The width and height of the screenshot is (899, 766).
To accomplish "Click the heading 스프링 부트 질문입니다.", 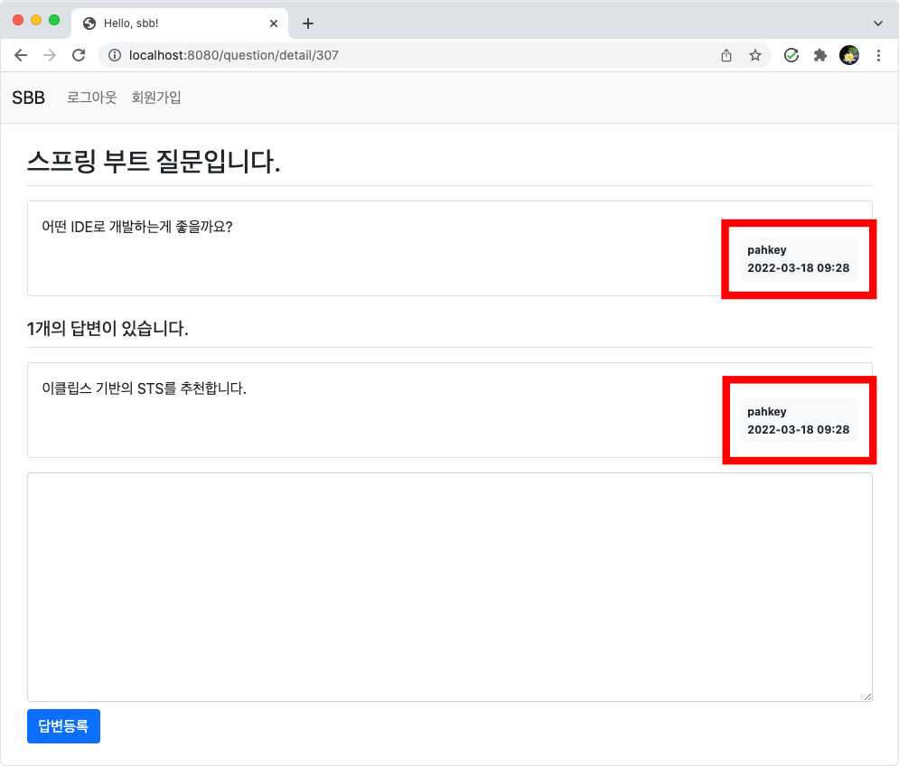I will pyautogui.click(x=154, y=161).
